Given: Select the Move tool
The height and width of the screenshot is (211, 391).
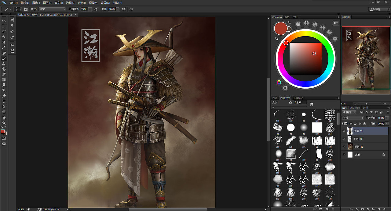Looking at the screenshot, I should coord(4,21).
